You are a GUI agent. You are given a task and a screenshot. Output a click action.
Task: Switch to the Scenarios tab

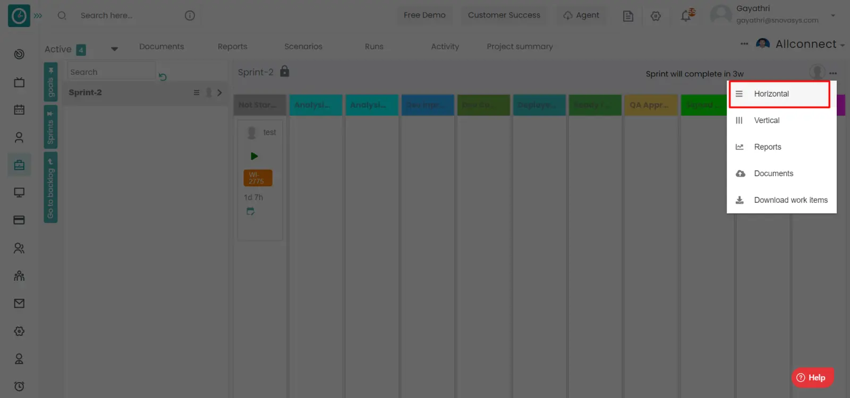tap(303, 47)
